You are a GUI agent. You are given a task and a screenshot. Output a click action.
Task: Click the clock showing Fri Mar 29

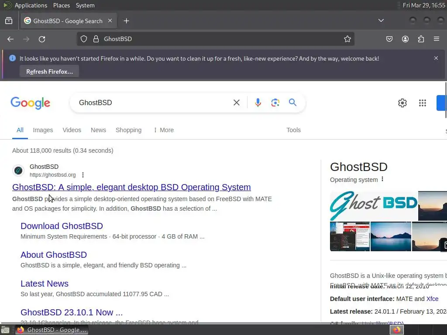pyautogui.click(x=424, y=5)
